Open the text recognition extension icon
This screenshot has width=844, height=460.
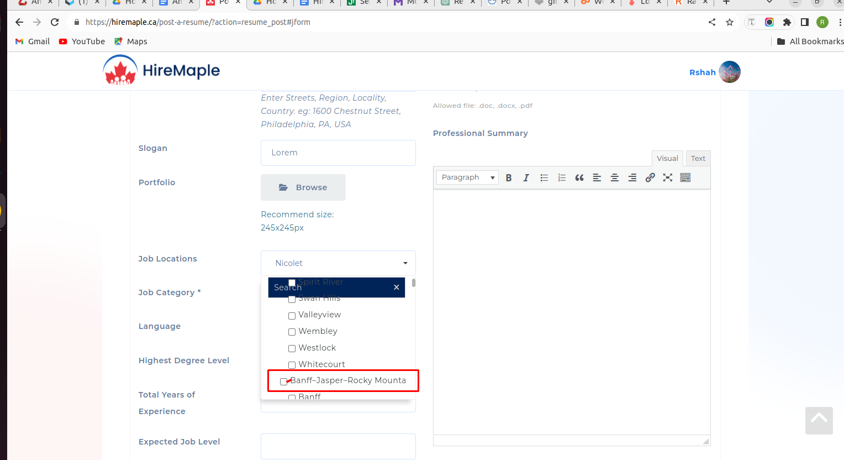[752, 22]
